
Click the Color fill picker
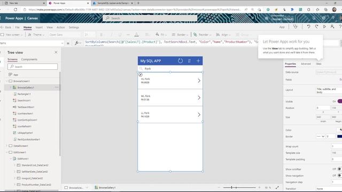coord(340,130)
